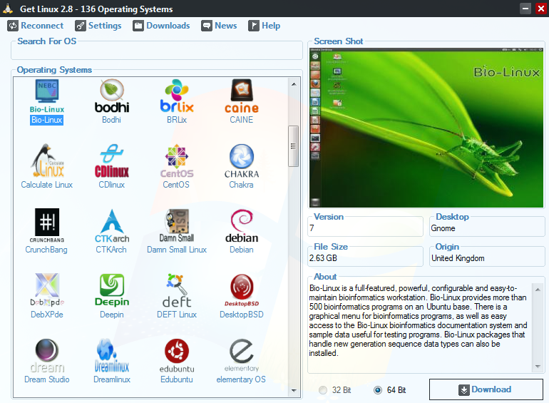Click the About description text of Bio-Linux

tap(419, 321)
